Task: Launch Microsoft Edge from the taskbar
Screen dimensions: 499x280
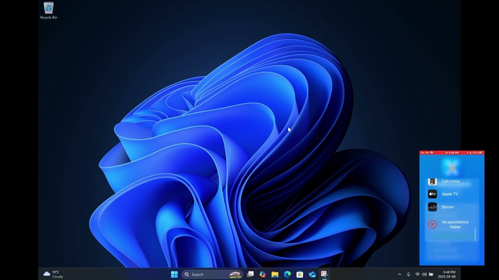Action: click(x=287, y=274)
